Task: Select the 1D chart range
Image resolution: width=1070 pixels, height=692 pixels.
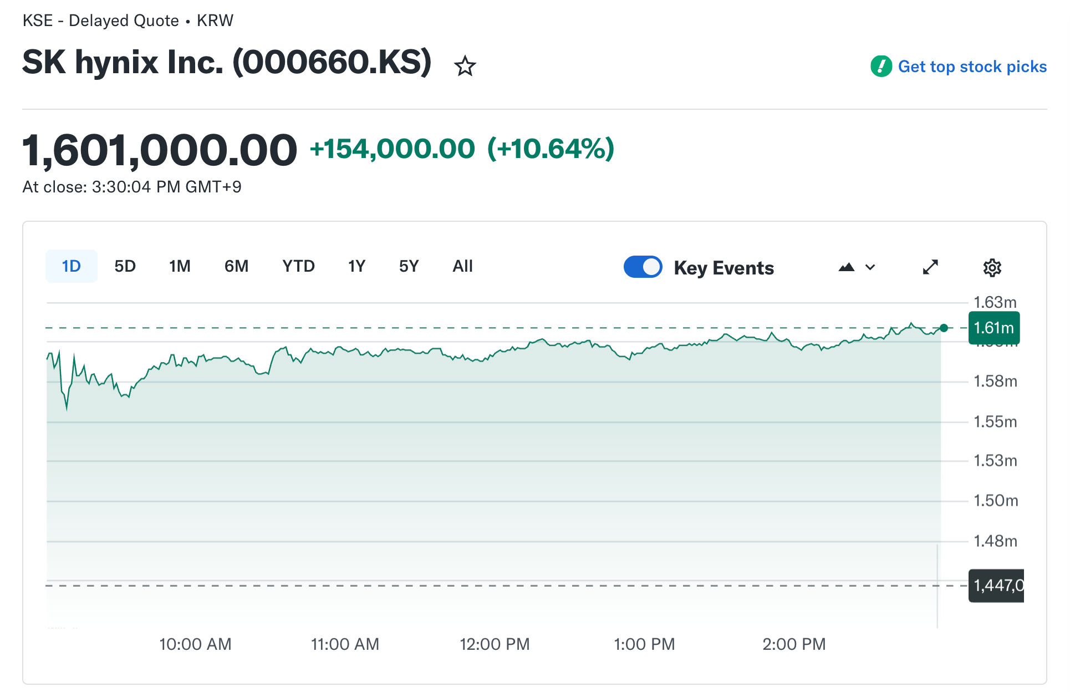Action: (x=71, y=266)
